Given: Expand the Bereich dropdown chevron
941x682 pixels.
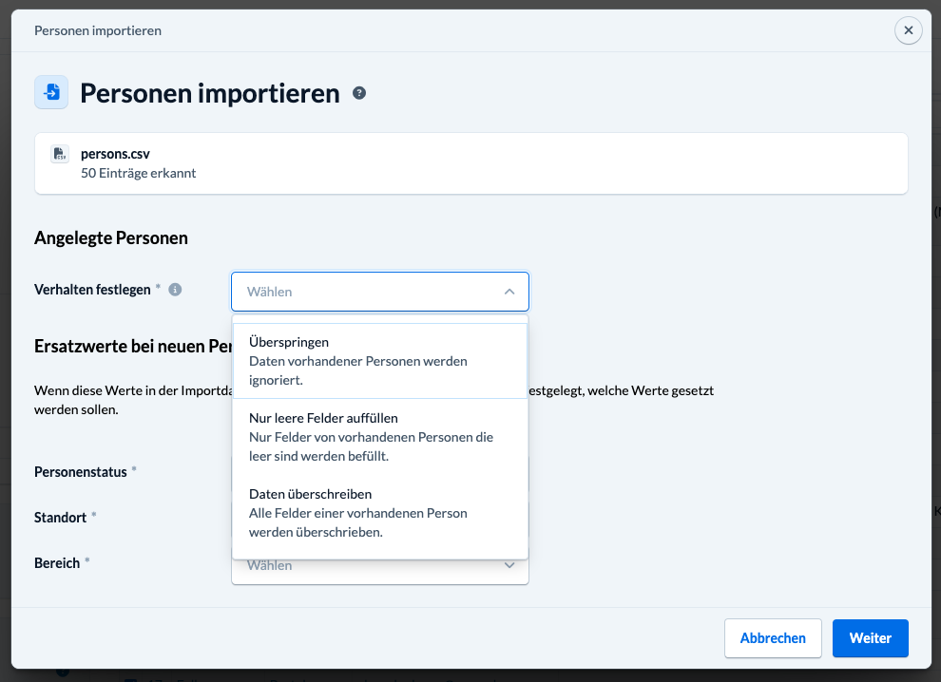Looking at the screenshot, I should tap(509, 565).
